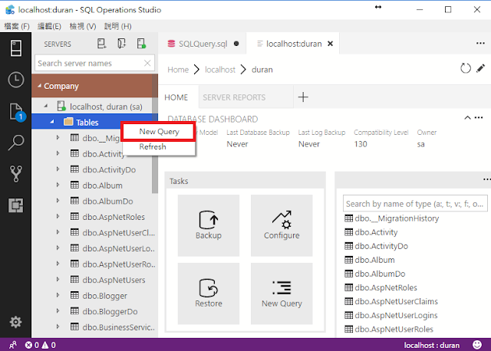Click New Connection icon in Servers header

101,44
